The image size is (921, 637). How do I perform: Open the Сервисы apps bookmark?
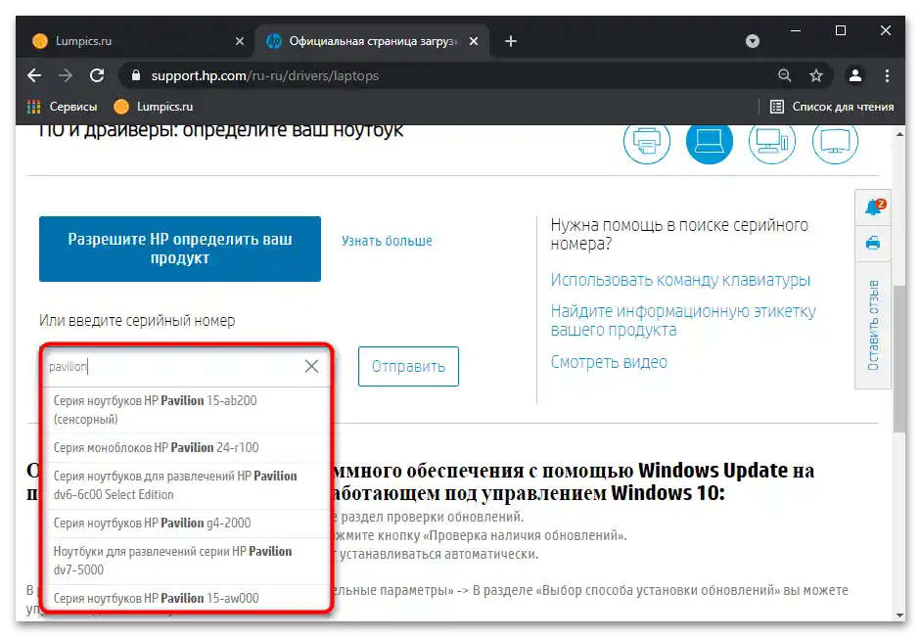(63, 107)
